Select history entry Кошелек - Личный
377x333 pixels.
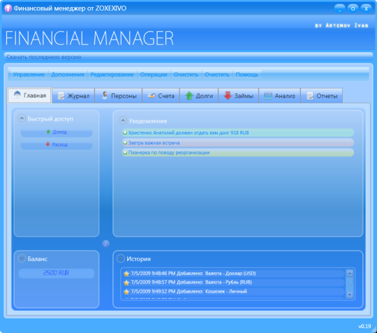(x=234, y=291)
